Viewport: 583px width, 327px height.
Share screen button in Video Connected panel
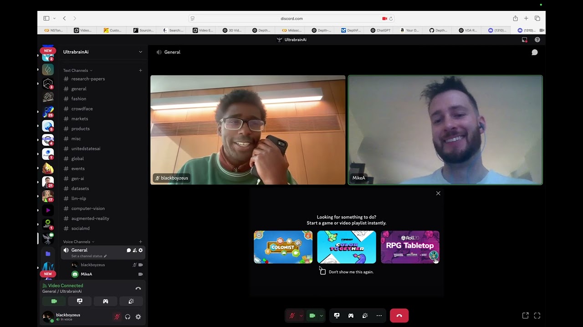coord(80,301)
